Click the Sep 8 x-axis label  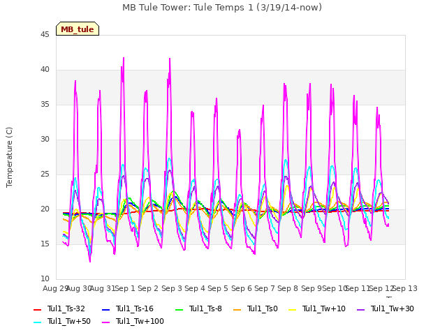(x=288, y=288)
